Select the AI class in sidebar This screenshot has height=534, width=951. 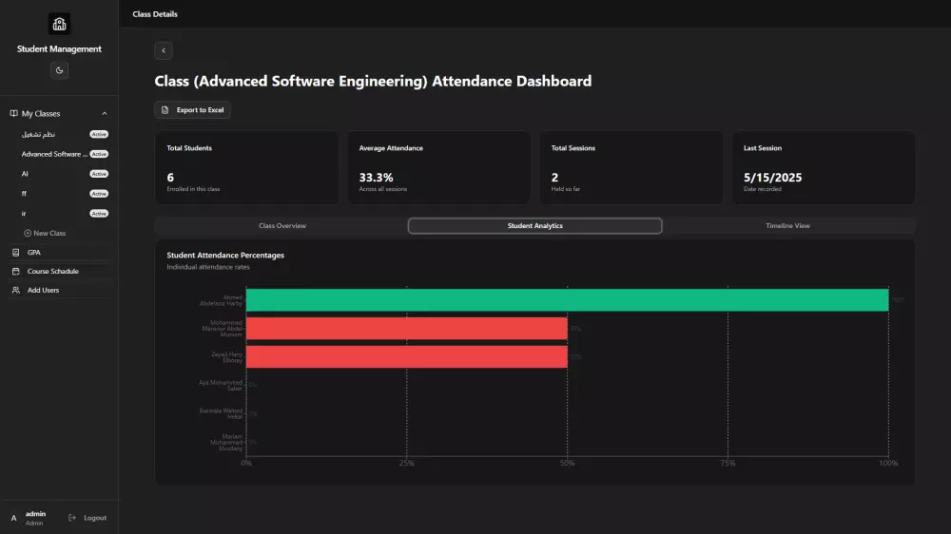coord(26,174)
